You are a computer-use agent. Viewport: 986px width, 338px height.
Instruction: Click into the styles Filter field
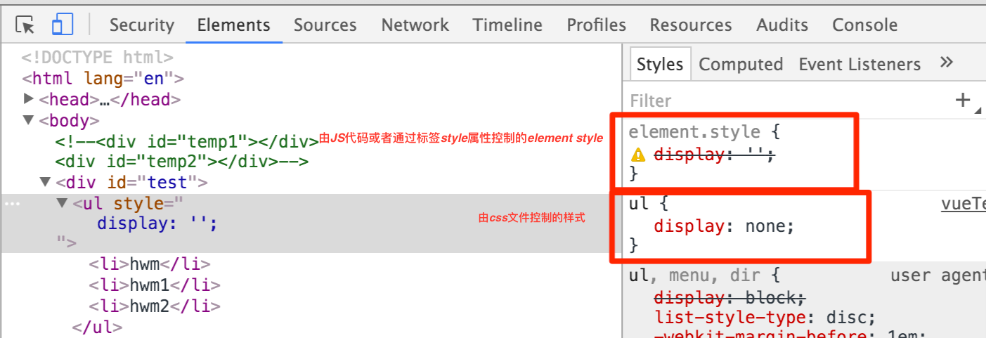[x=787, y=101]
